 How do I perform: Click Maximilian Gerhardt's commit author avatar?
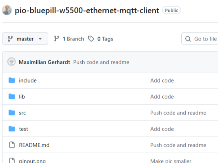coord(12,62)
